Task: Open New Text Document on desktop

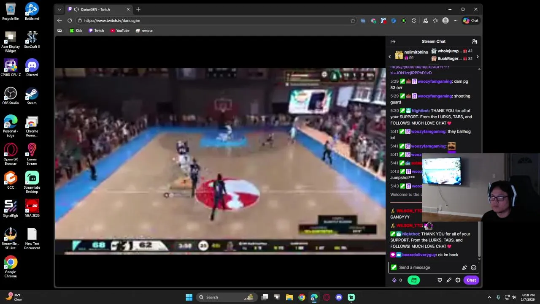Action: pos(32,239)
